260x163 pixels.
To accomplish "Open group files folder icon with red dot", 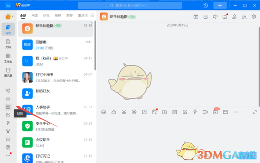I will pyautogui.click(x=225, y=17).
